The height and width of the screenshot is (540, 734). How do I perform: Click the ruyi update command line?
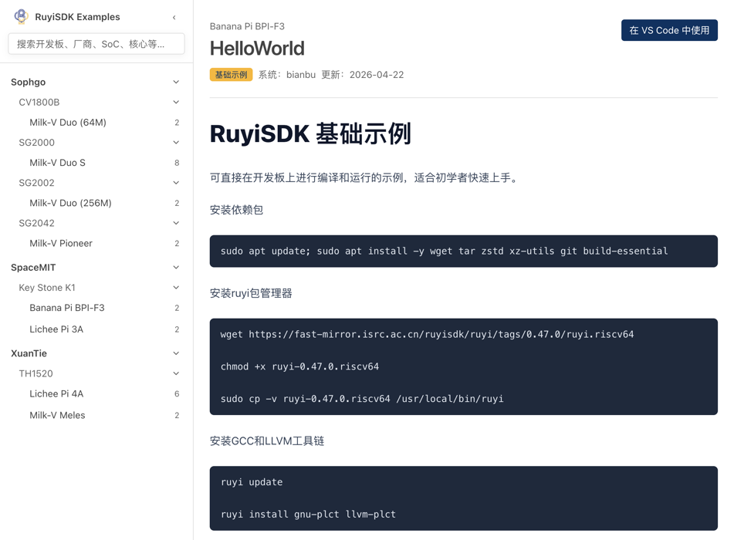click(252, 482)
